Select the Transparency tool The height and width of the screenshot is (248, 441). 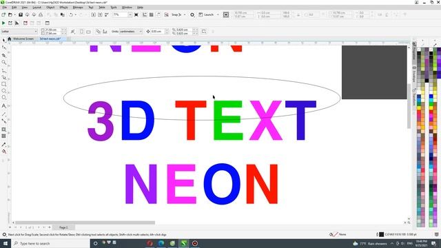click(4, 136)
